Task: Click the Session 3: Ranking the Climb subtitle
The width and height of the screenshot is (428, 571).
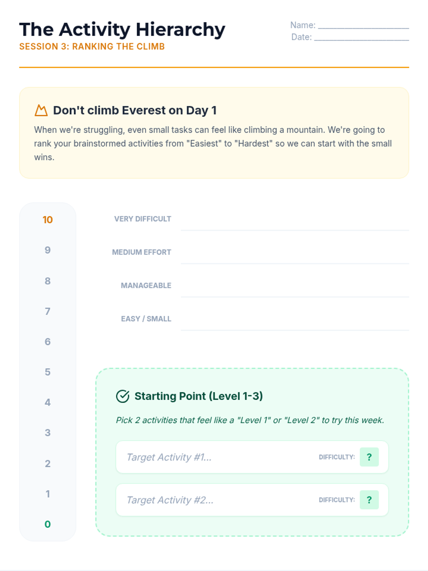Action: (x=92, y=47)
